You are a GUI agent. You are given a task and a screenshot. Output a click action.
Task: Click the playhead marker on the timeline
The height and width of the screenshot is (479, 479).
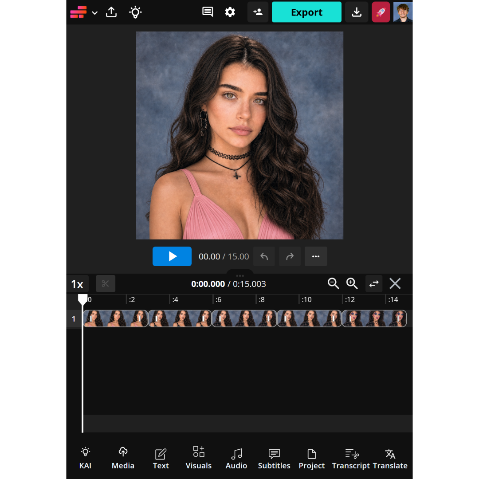pos(82,299)
